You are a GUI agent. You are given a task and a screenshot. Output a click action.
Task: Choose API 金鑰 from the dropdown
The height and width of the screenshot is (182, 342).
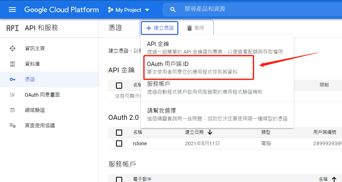pyautogui.click(x=217, y=48)
